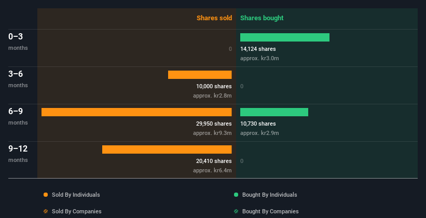Click the 10,730 shares value
The width and height of the screenshot is (426, 218).
[258, 124]
